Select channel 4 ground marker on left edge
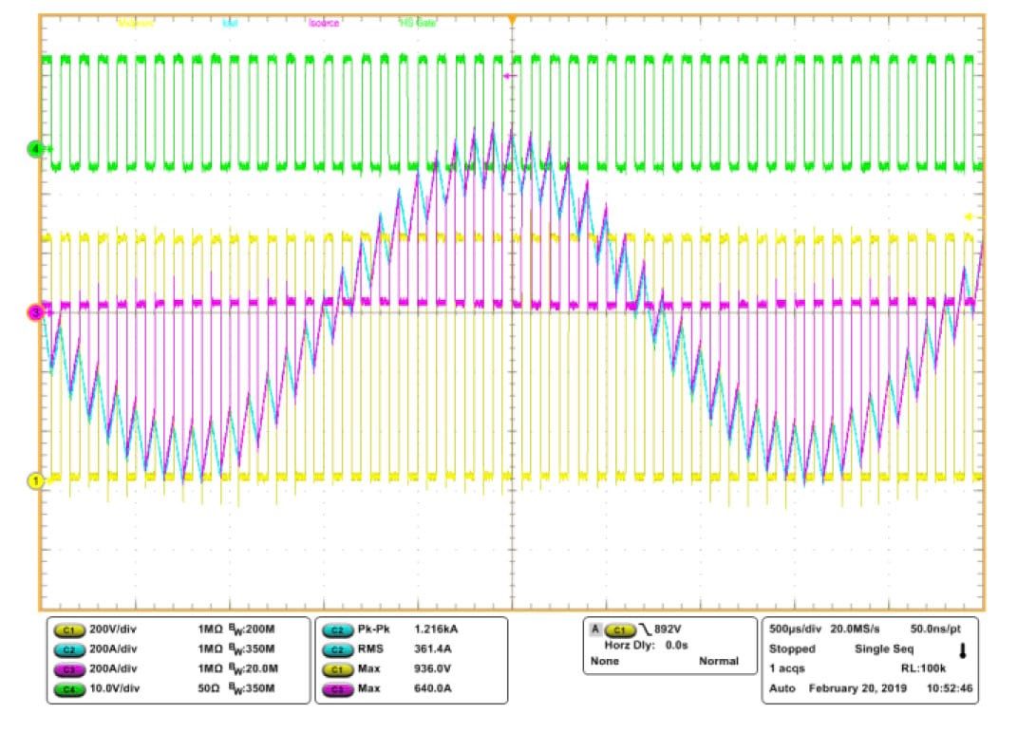The image size is (1036, 733). tap(37, 149)
